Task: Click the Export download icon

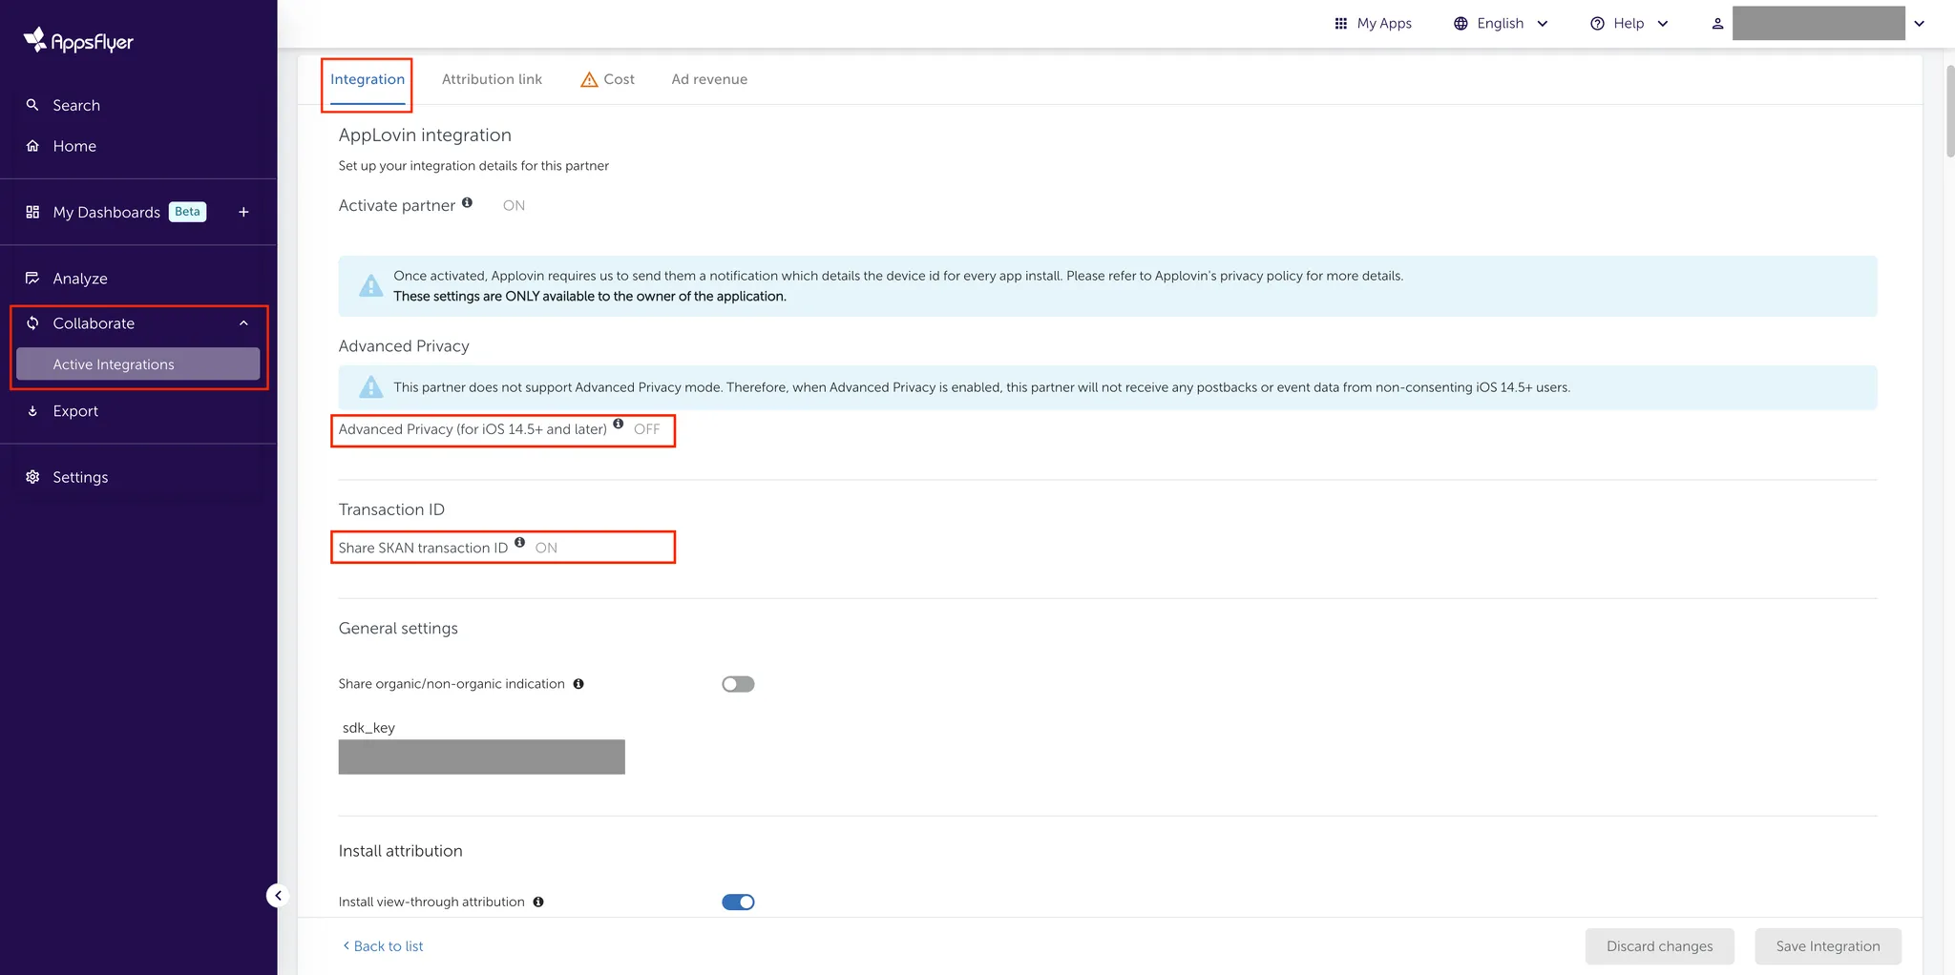Action: (32, 411)
